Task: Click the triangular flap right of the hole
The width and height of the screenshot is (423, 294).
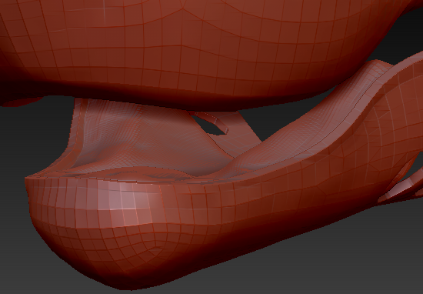Action: [243, 129]
